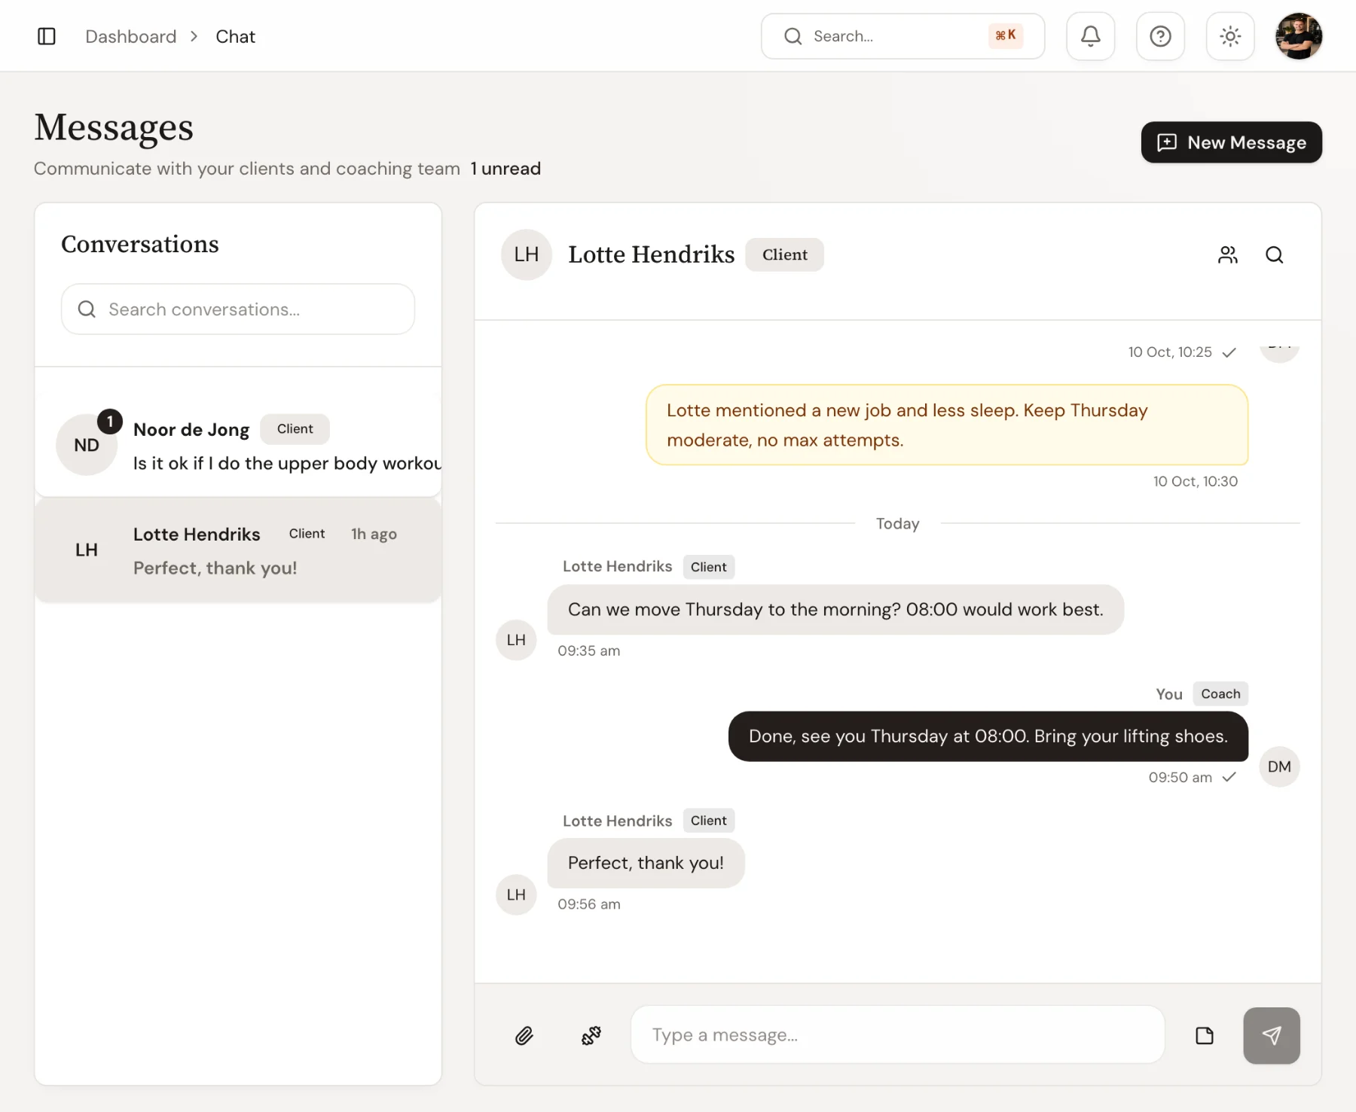Click message "Done, see you Thursday at 08:00"
Image resolution: width=1356 pixels, height=1112 pixels.
988,736
